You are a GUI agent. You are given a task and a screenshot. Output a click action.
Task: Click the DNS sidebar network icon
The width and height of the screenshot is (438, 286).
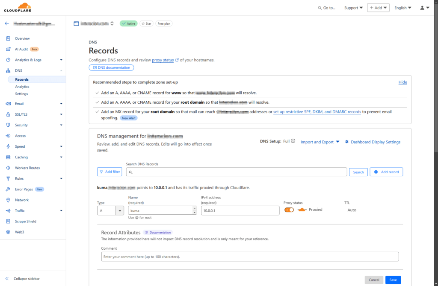[x=8, y=70]
